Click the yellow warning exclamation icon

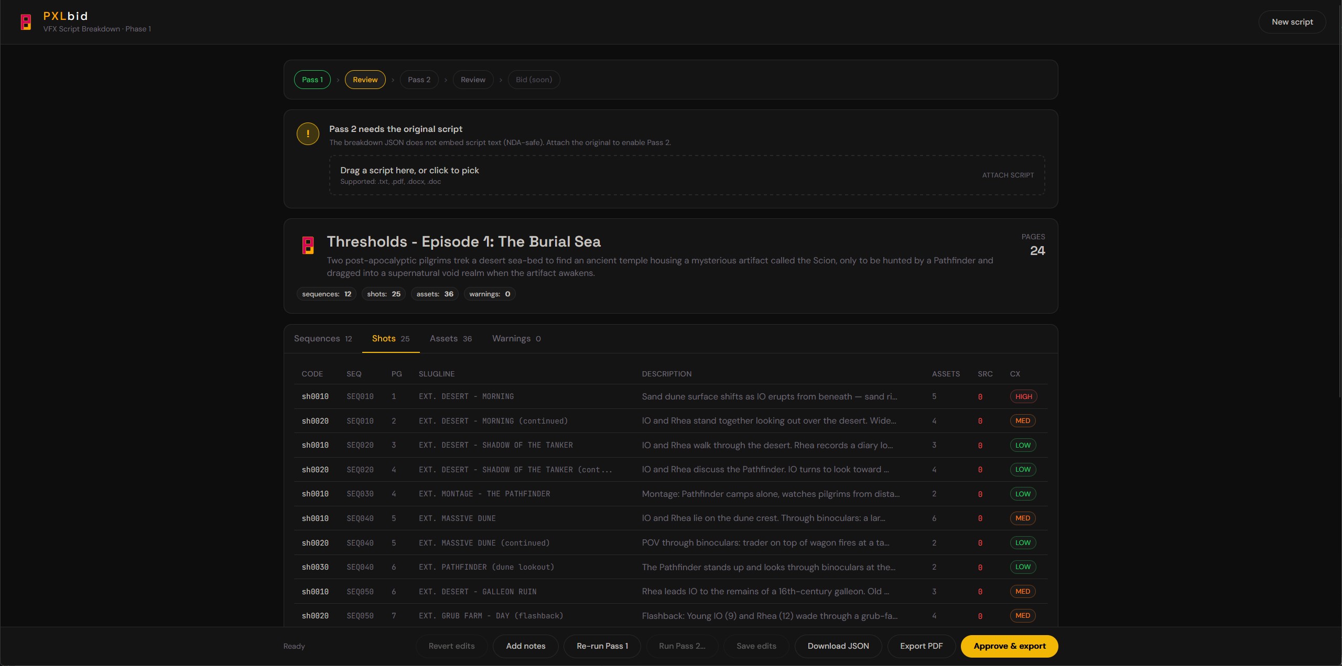[308, 134]
